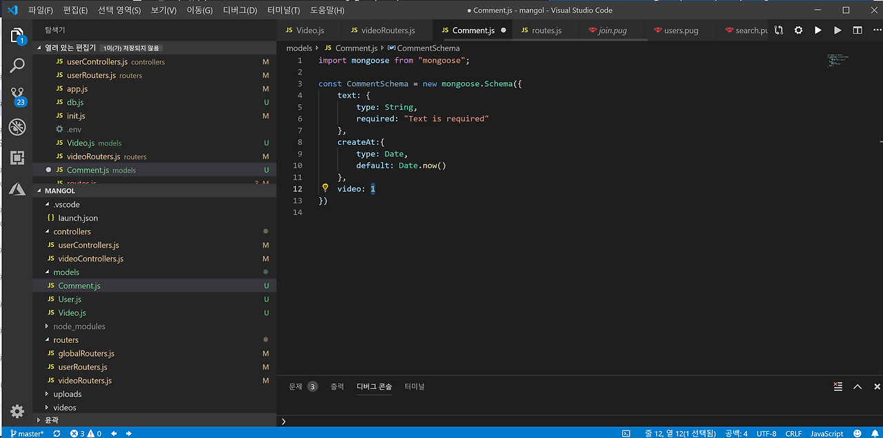
Task: Expand the node_modules folder
Action: 79,326
